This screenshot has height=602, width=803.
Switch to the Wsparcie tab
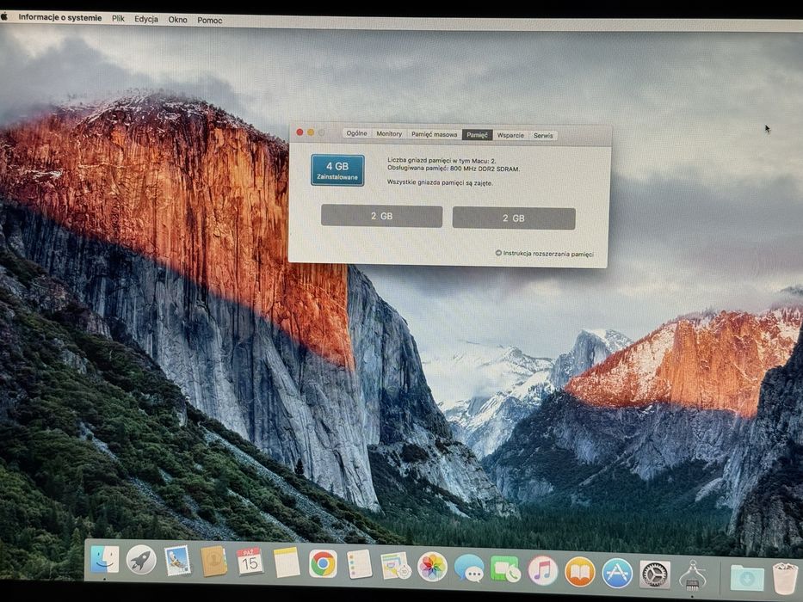point(510,135)
